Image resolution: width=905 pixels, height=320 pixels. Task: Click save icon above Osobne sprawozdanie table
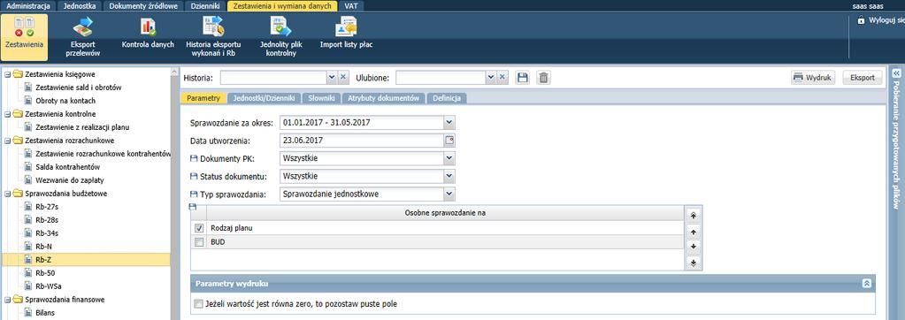coord(194,207)
